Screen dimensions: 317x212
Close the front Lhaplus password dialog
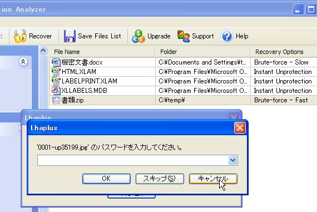(x=240, y=127)
